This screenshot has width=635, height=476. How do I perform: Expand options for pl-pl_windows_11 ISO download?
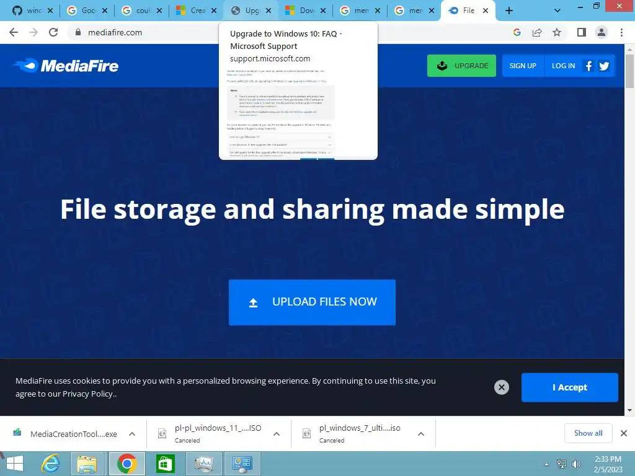[277, 434]
